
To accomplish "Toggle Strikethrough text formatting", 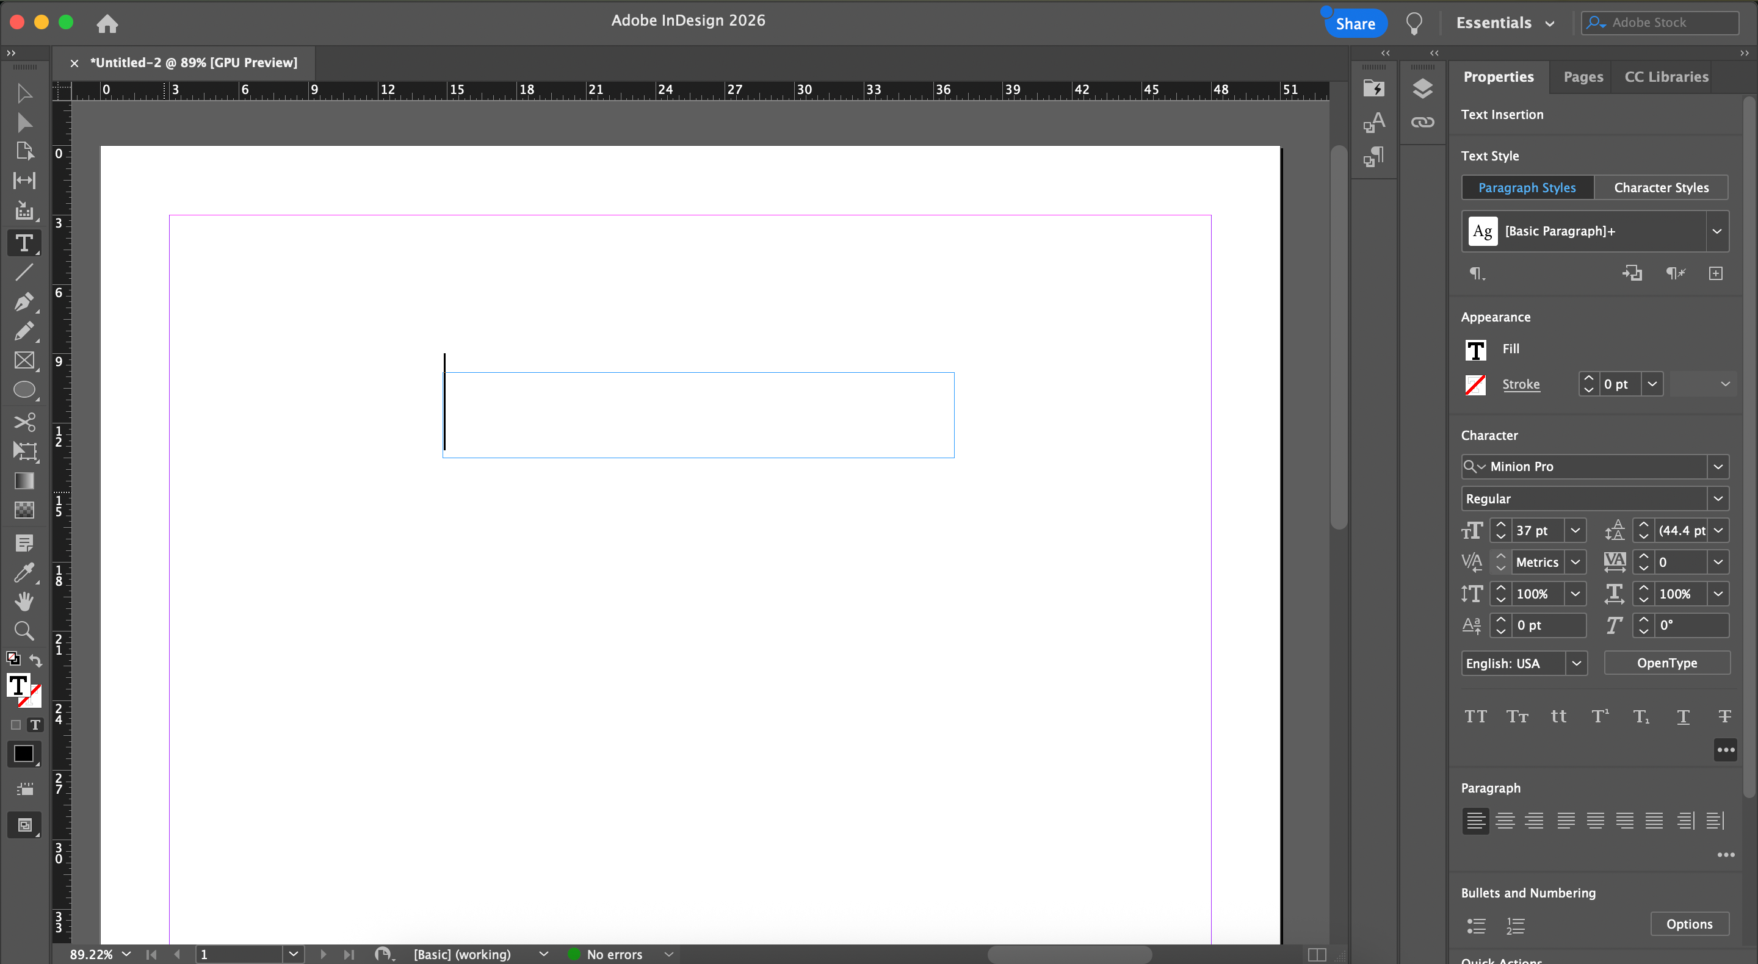I will [1724, 716].
